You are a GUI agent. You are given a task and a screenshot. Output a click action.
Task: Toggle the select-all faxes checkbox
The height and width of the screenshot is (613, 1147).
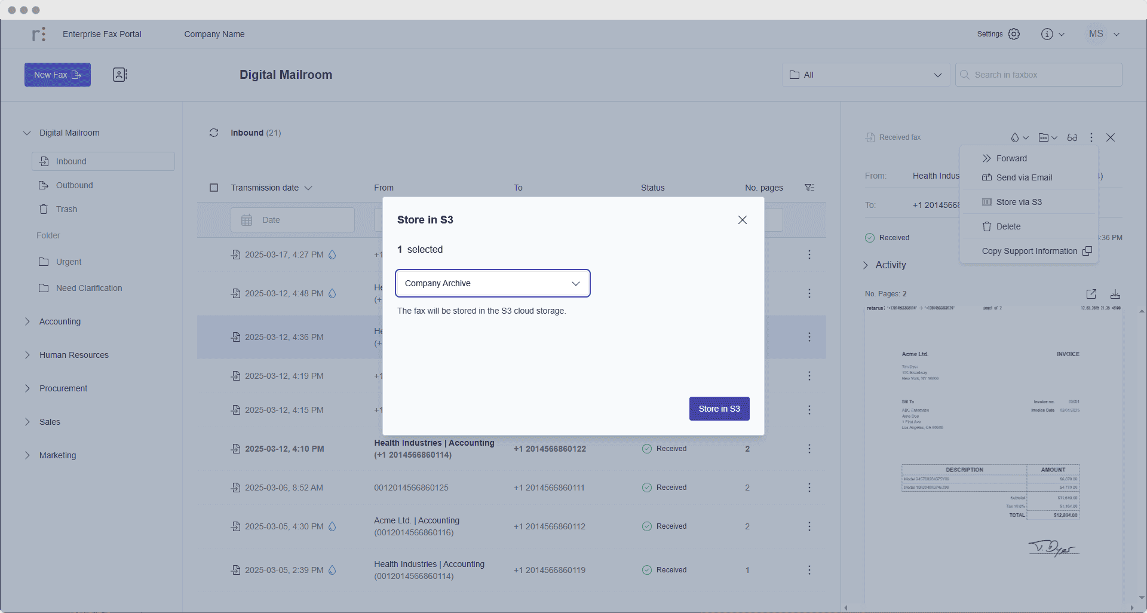coord(214,188)
